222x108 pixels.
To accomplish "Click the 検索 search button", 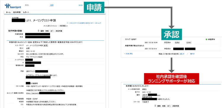I will click(x=52, y=5).
